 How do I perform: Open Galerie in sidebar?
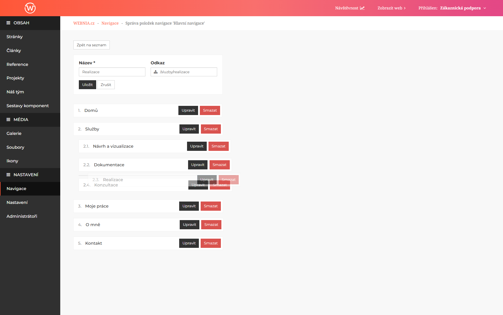coord(30,134)
